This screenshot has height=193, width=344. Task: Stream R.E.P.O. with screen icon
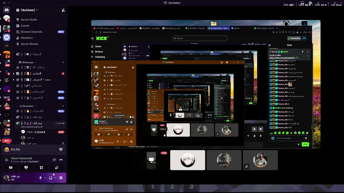coord(61,150)
